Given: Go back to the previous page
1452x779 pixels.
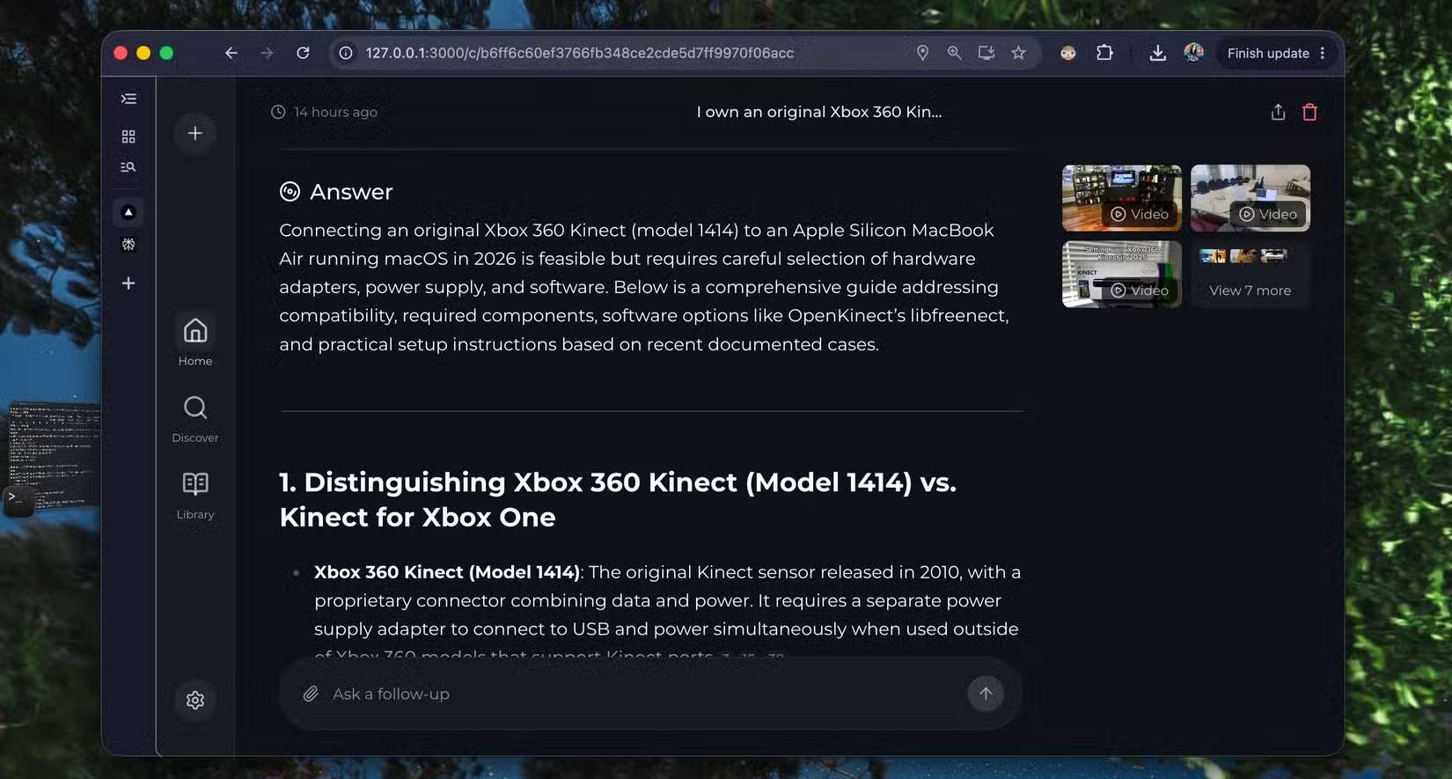Looking at the screenshot, I should click(231, 53).
